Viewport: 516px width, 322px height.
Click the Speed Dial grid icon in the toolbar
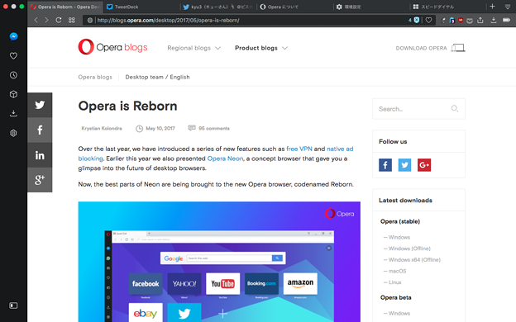pyautogui.click(x=72, y=20)
